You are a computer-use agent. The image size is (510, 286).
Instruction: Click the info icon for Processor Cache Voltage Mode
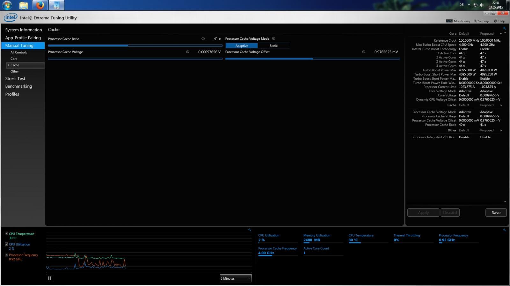coord(273,38)
